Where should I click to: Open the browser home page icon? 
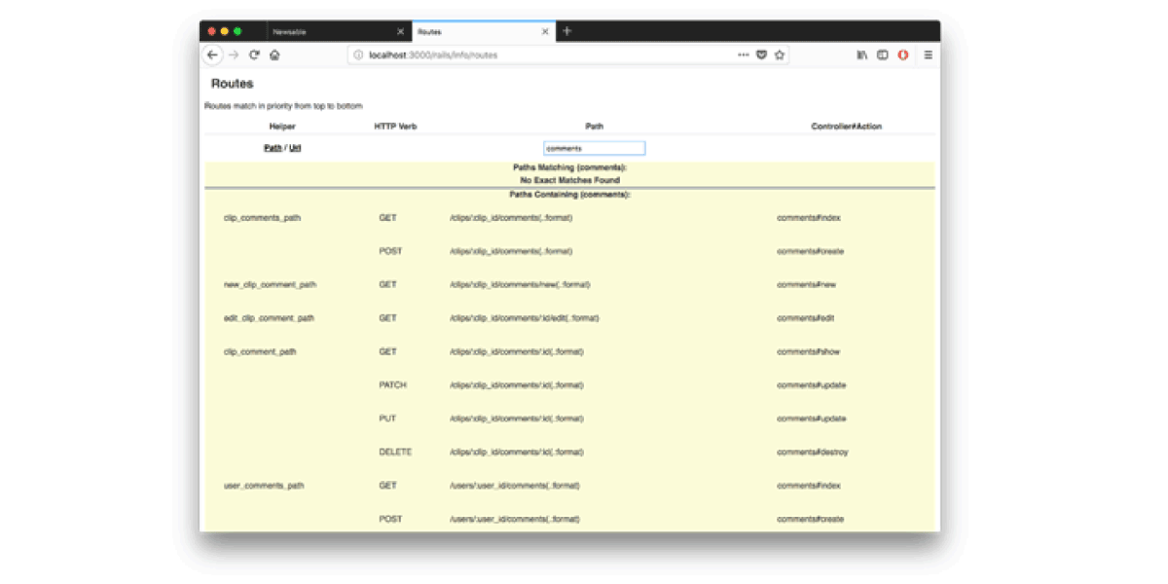tap(274, 55)
